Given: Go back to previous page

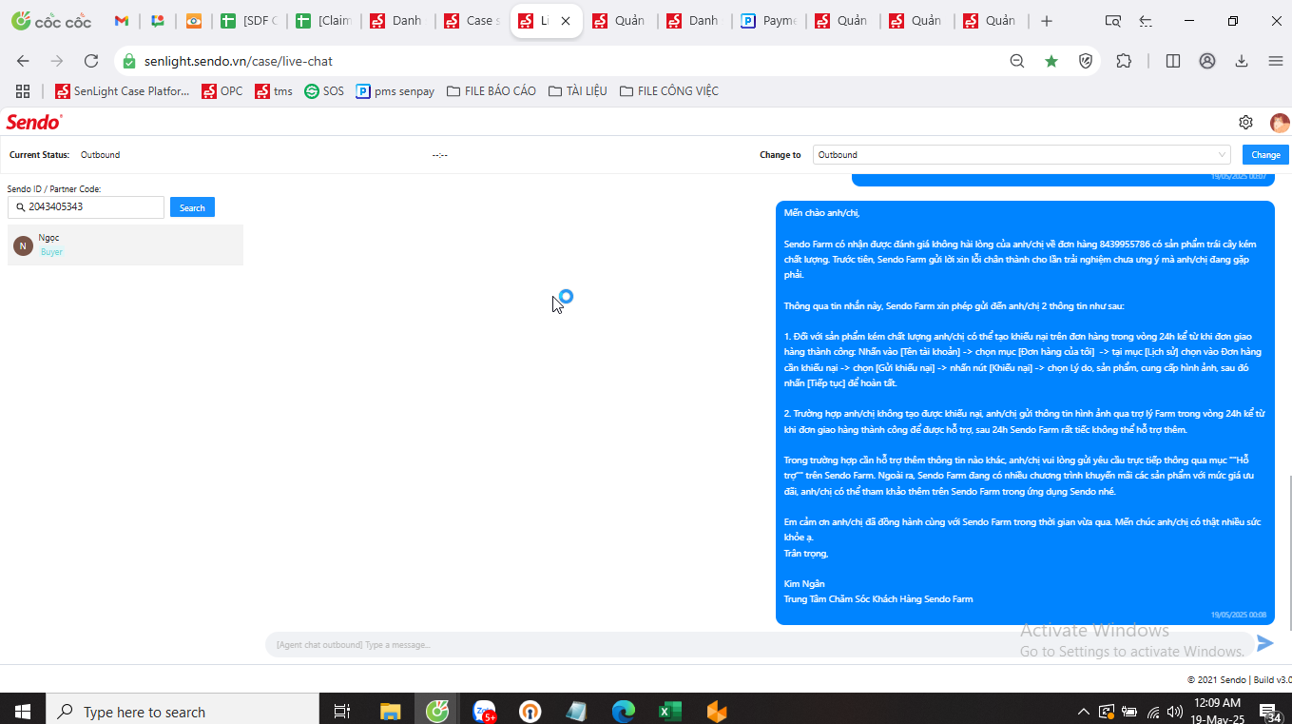Looking at the screenshot, I should 23,61.
